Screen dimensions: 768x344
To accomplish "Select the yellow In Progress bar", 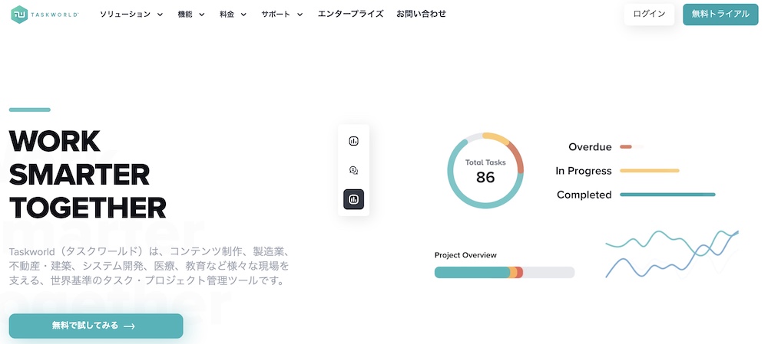I will point(649,171).
